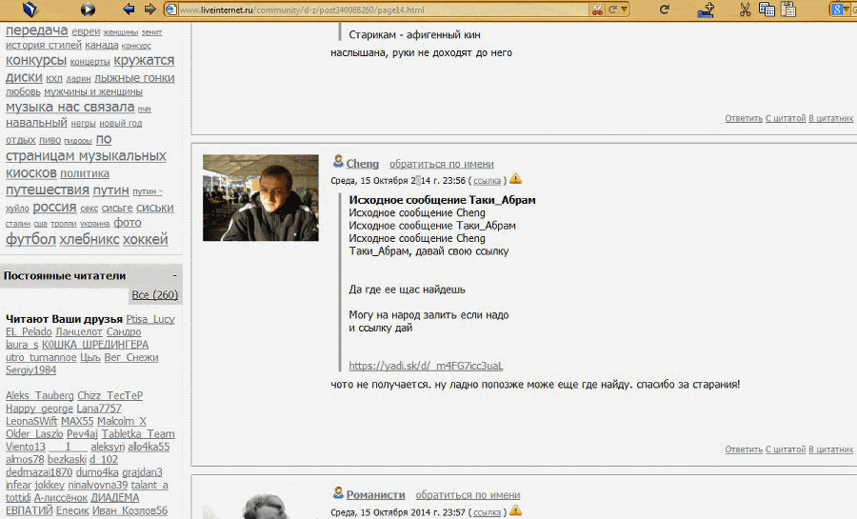Image resolution: width=857 pixels, height=519 pixels.
Task: Open reader КОШКА_ШРЕДИНГЕРА profile
Action: (x=95, y=345)
